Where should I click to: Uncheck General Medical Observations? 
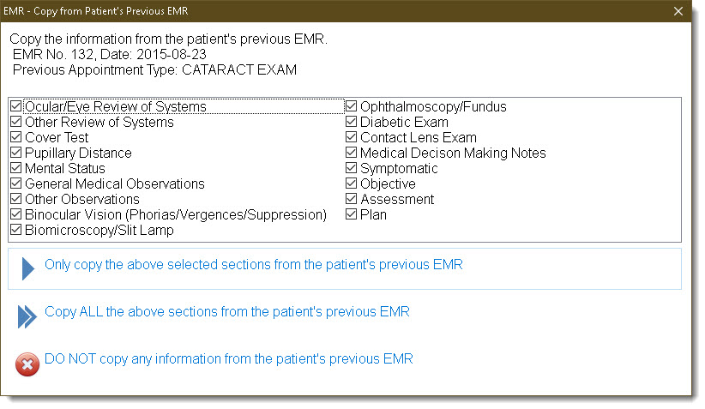15,183
